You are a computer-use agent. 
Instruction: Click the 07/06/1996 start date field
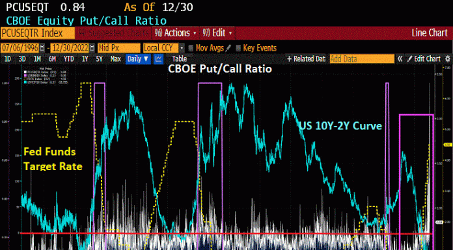point(20,48)
